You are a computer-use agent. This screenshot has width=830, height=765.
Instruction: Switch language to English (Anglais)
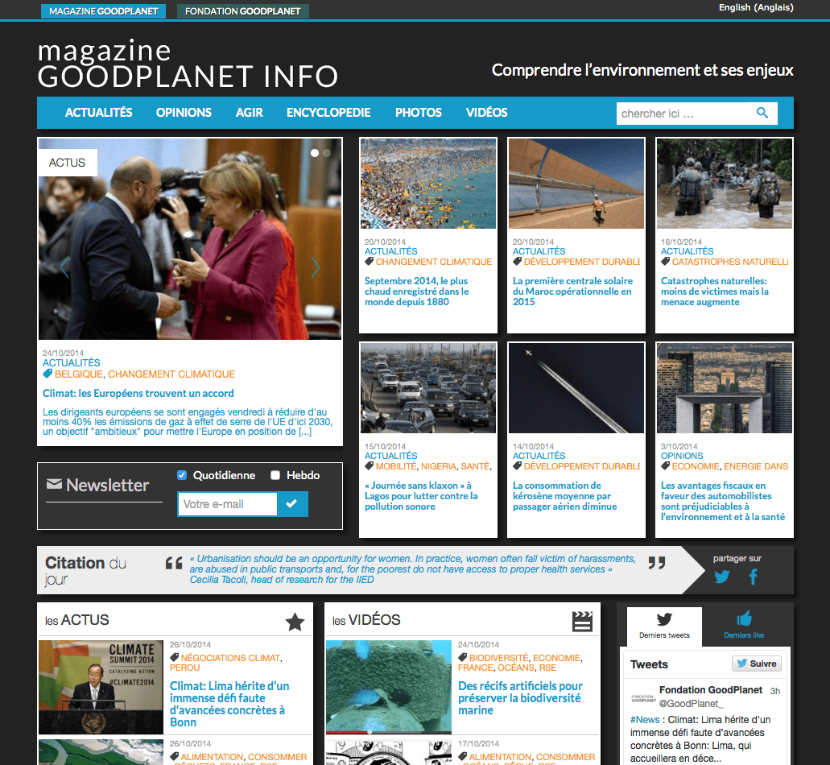click(756, 8)
